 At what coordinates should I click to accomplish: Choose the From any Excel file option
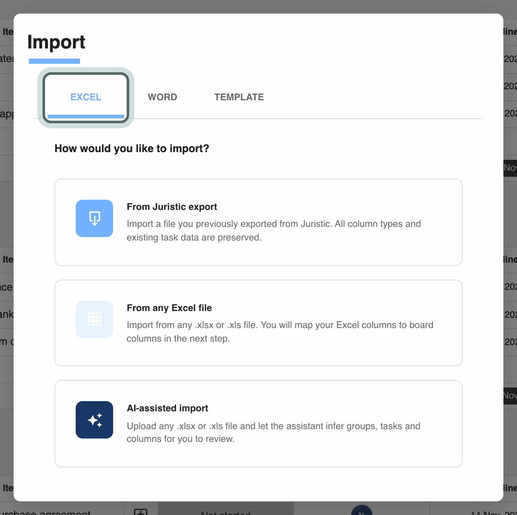[x=258, y=323]
